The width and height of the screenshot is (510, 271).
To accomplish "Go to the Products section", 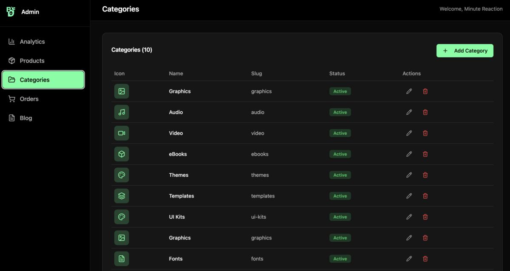I will coord(32,61).
